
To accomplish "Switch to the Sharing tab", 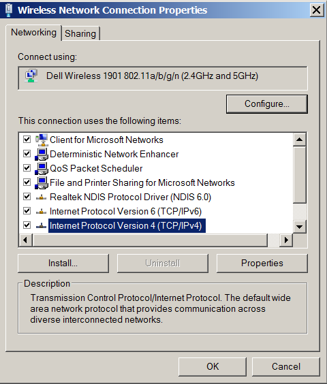I will [x=80, y=33].
